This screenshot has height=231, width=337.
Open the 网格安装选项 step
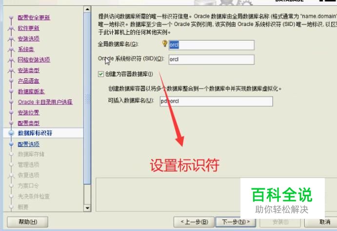[x=34, y=59]
